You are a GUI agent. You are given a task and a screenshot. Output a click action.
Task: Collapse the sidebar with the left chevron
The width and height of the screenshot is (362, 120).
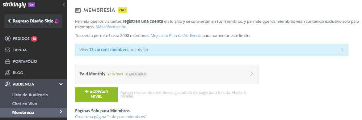pos(64,5)
